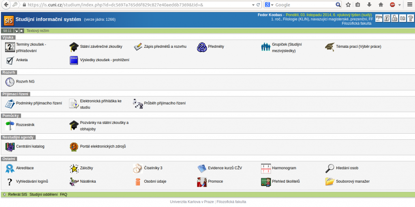Click the Předměty knot icon
This screenshot has height=207, width=415.
(x=201, y=47)
